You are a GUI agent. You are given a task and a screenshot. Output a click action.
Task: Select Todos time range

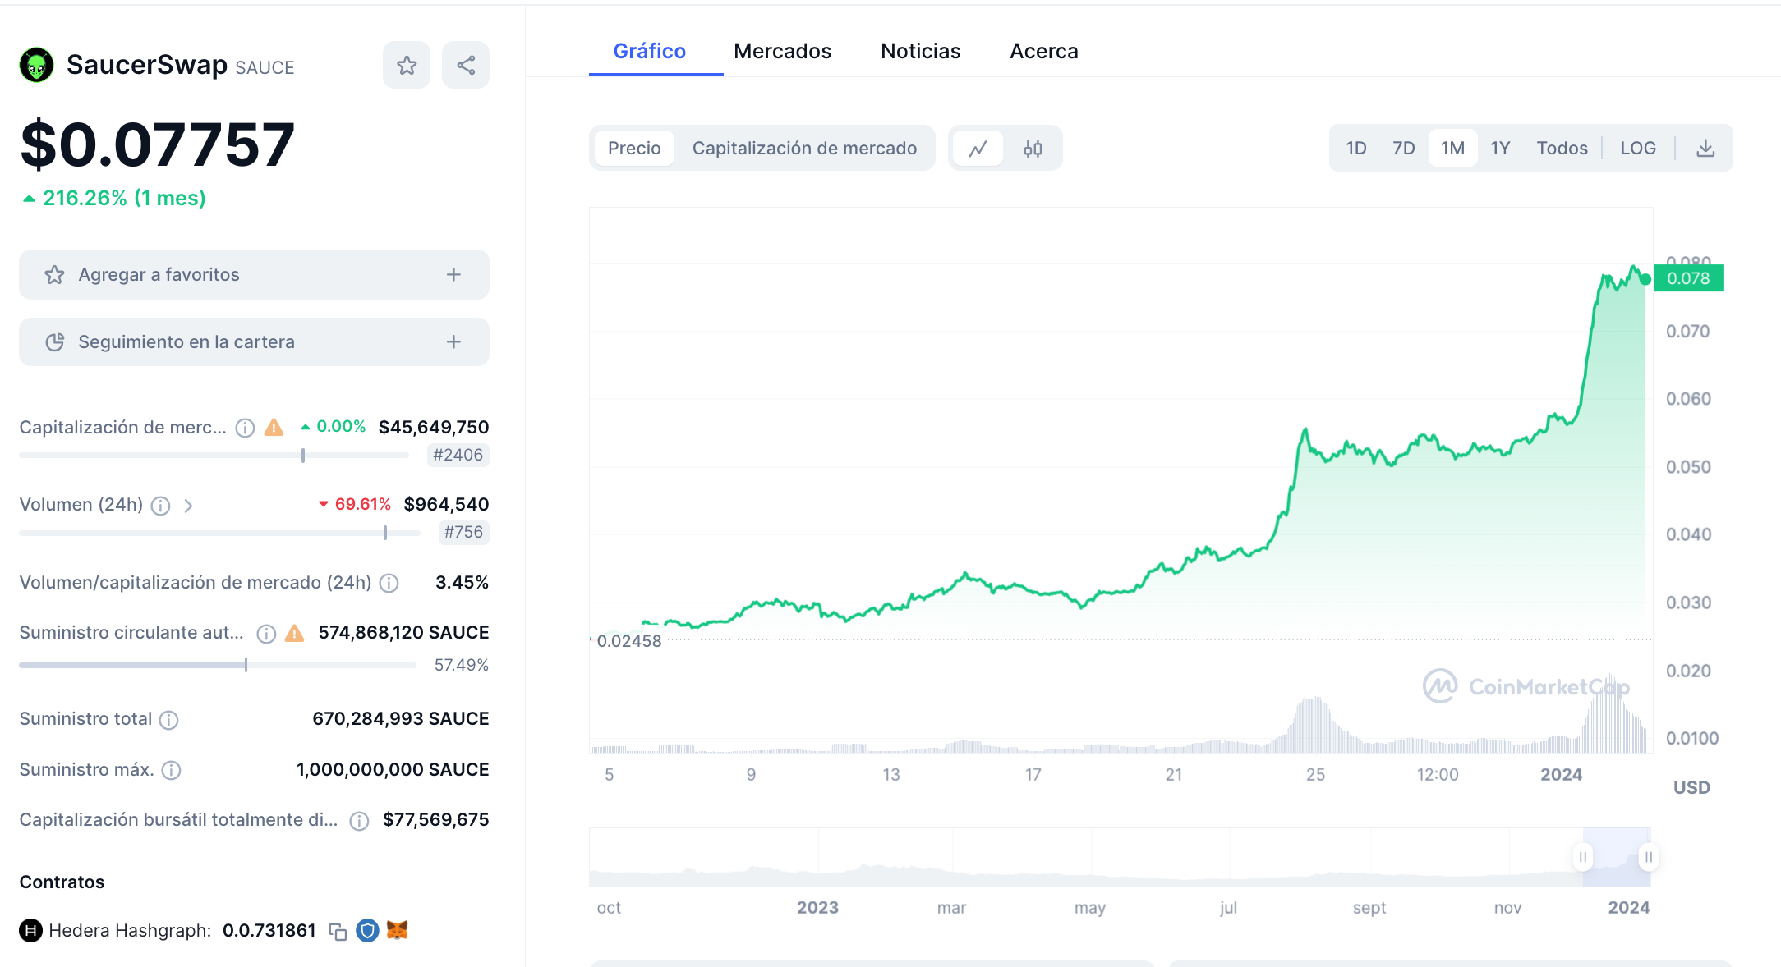pyautogui.click(x=1562, y=149)
